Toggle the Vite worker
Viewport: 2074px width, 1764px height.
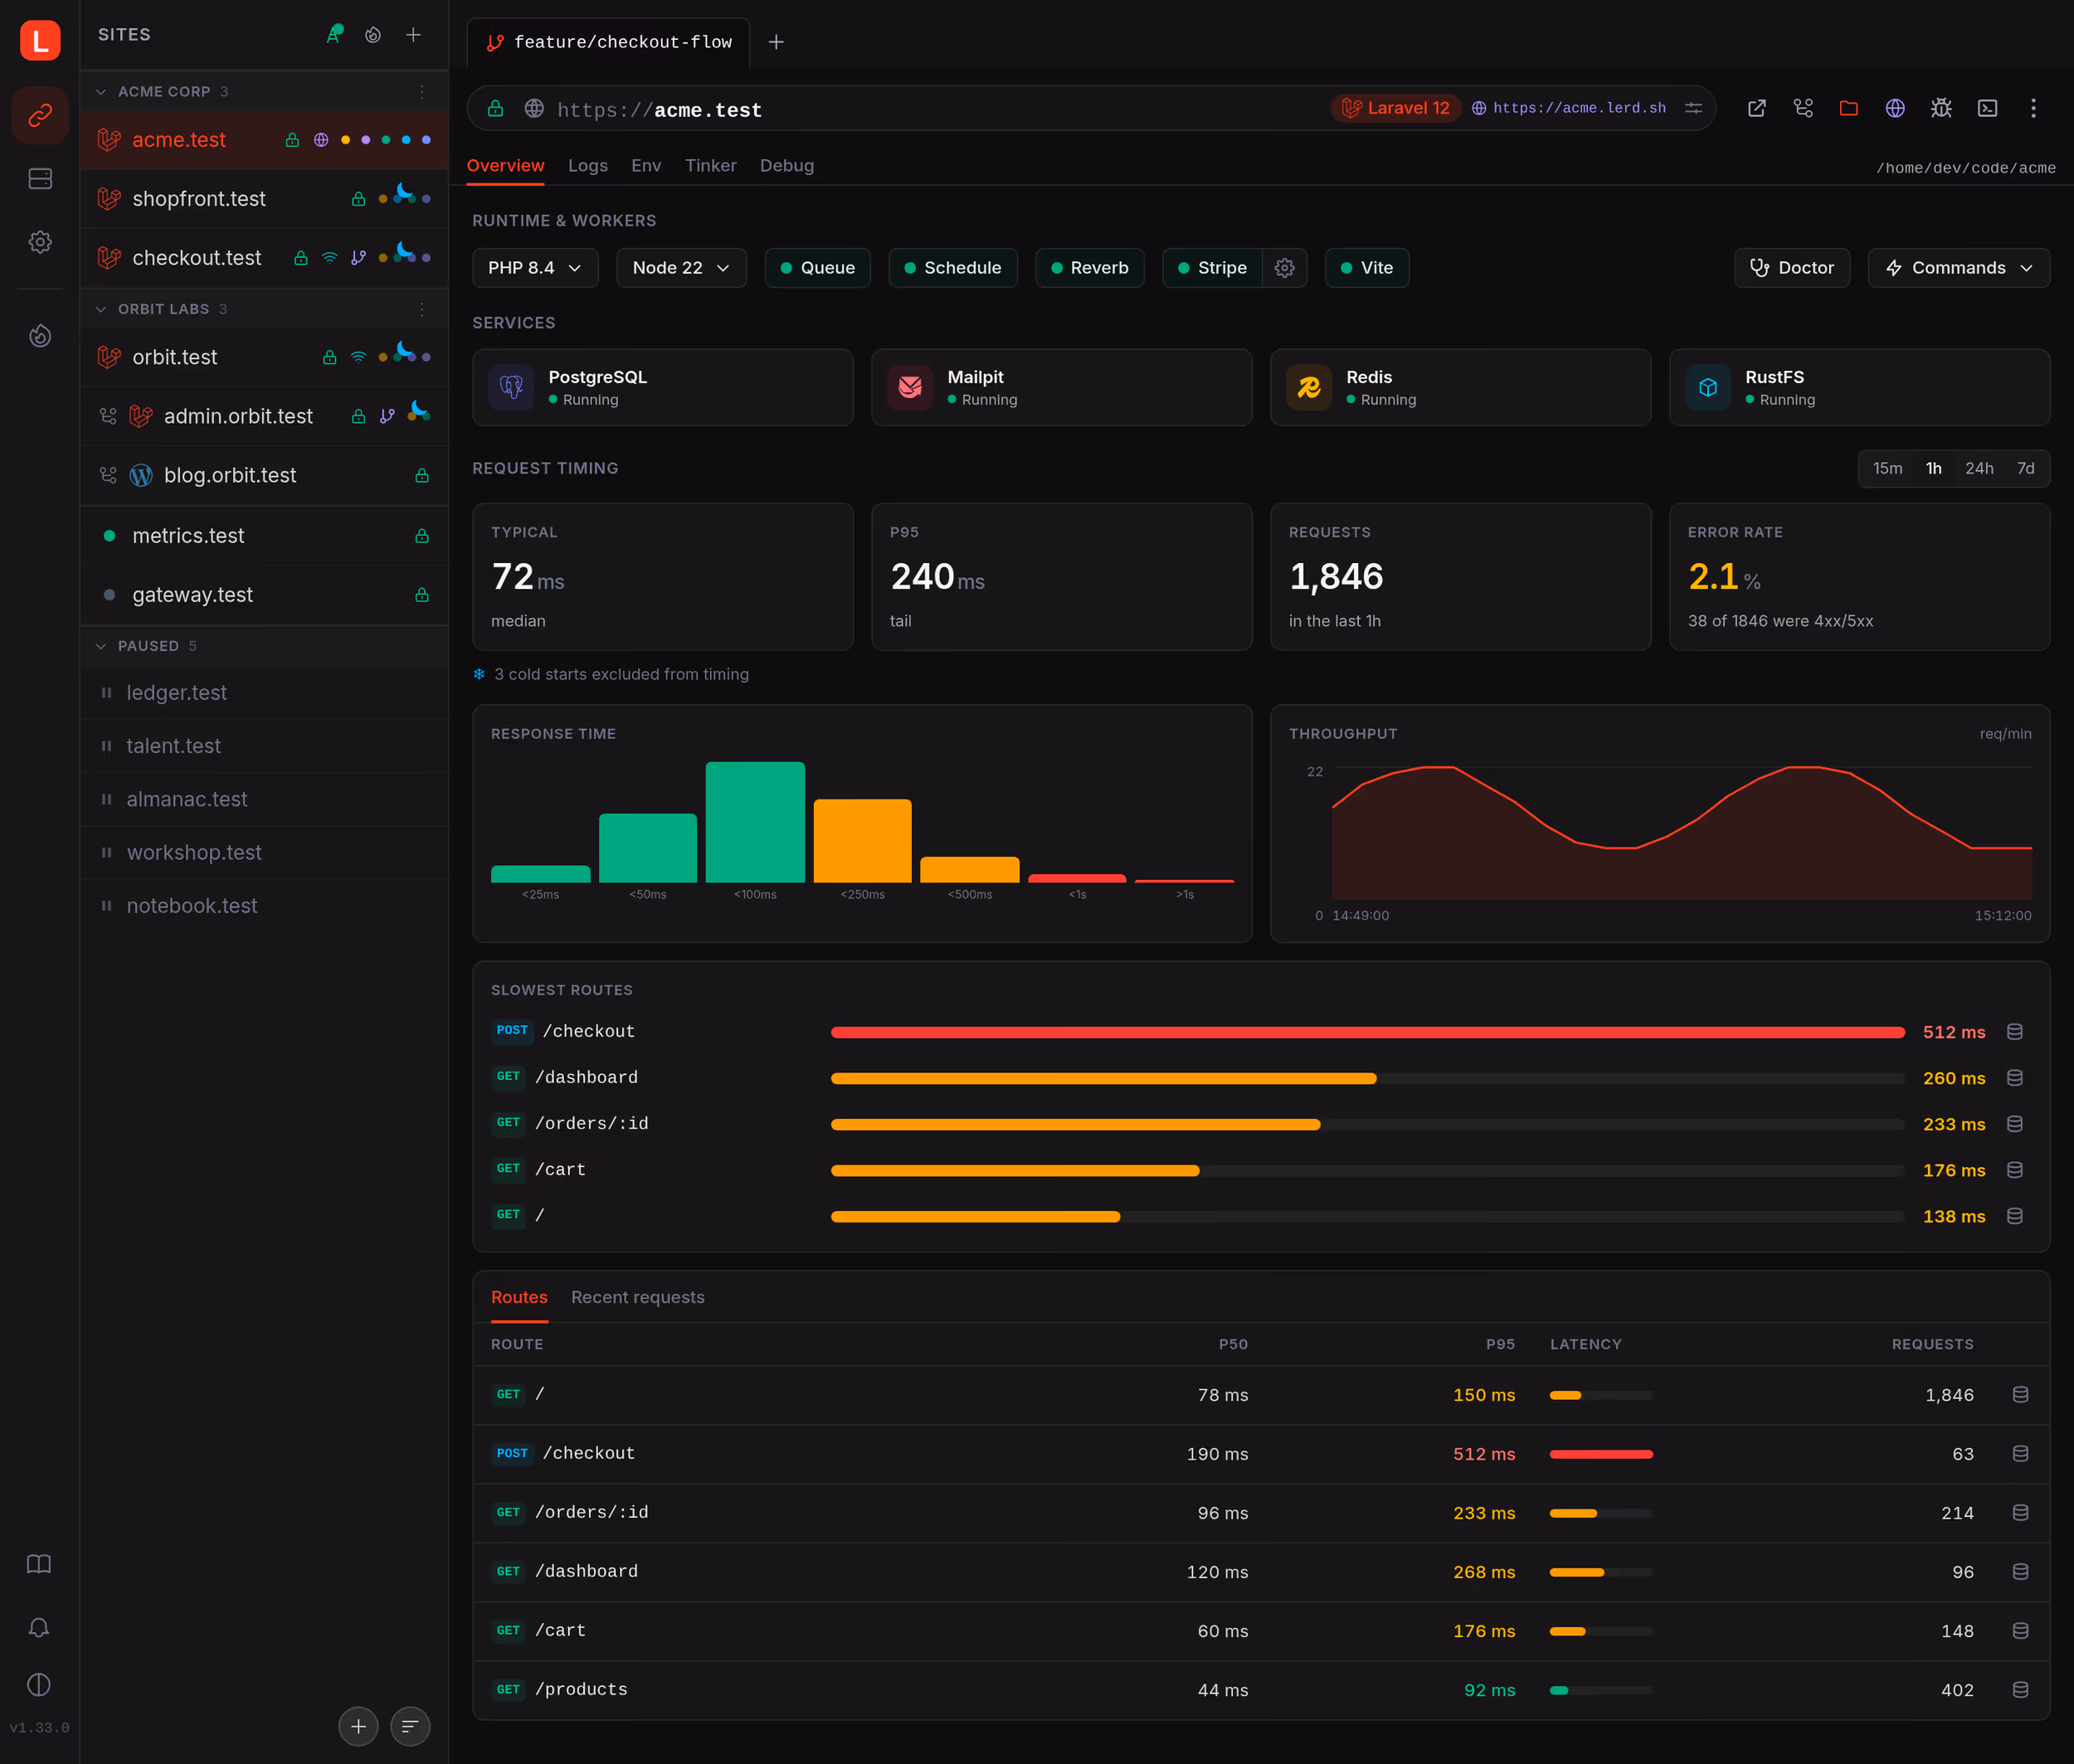pos(1366,268)
